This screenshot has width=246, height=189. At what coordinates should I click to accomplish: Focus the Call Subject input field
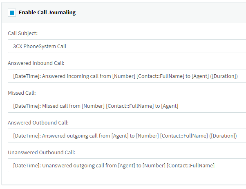pos(127,46)
